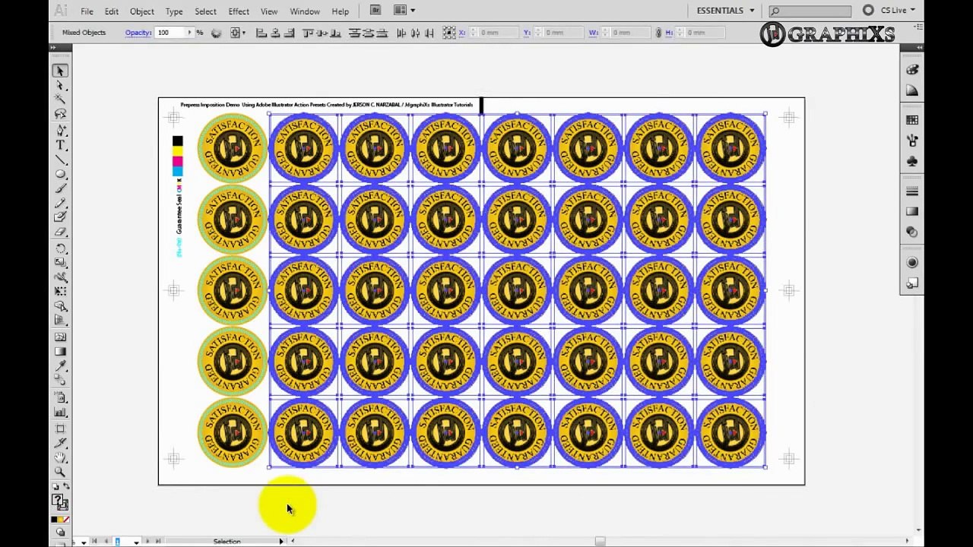This screenshot has width=973, height=547.
Task: Select the Hand tool
Action: (x=60, y=457)
